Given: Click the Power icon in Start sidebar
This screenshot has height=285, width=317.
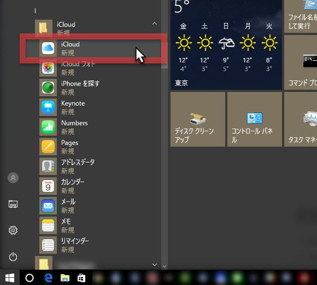Looking at the screenshot, I should 13,257.
